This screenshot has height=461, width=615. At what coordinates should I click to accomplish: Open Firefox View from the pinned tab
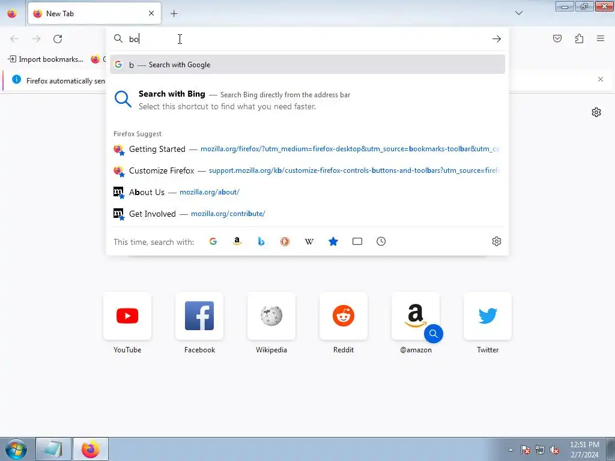point(12,13)
